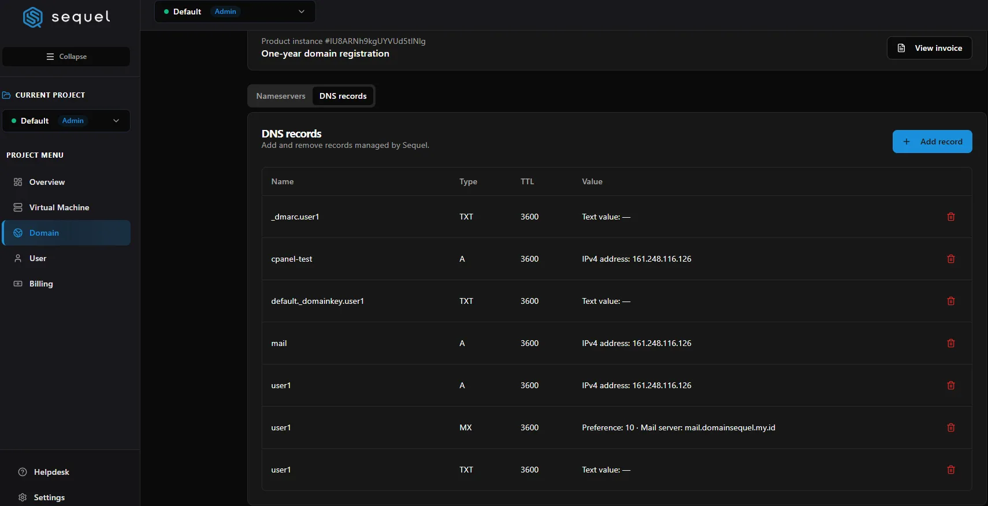Open the Domain menu item
Screen dimensions: 988x506
coord(66,233)
